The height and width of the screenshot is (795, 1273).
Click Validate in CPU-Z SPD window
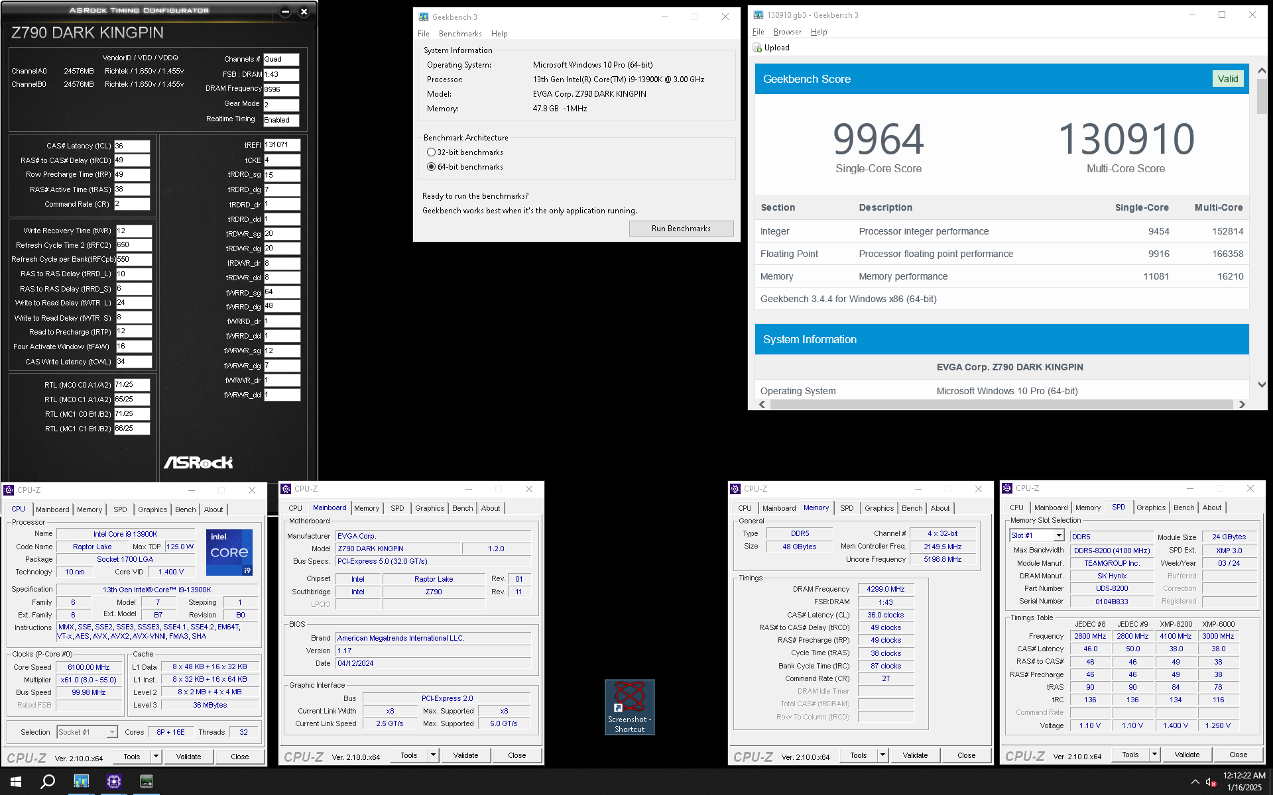tap(1187, 754)
